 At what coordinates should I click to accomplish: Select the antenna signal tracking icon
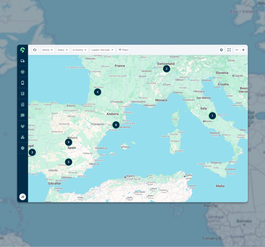(22, 126)
